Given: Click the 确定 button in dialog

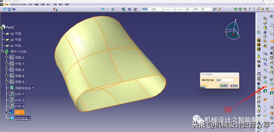Looking at the screenshot, I should coord(224,85).
